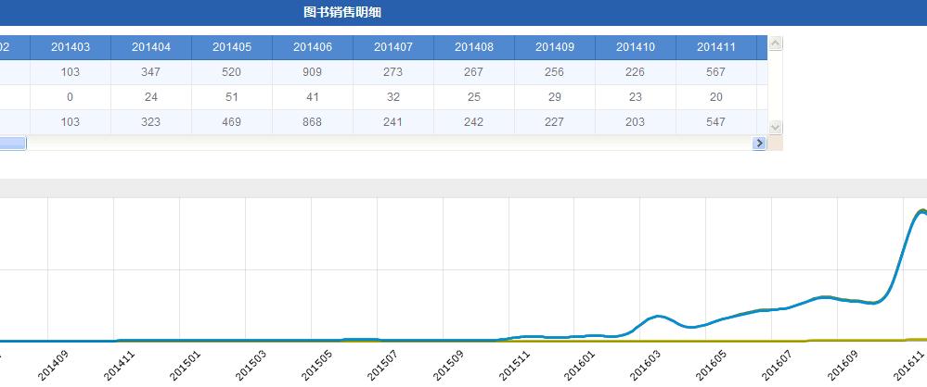Select the 201404 column header
This screenshot has width=927, height=387.
click(x=151, y=47)
